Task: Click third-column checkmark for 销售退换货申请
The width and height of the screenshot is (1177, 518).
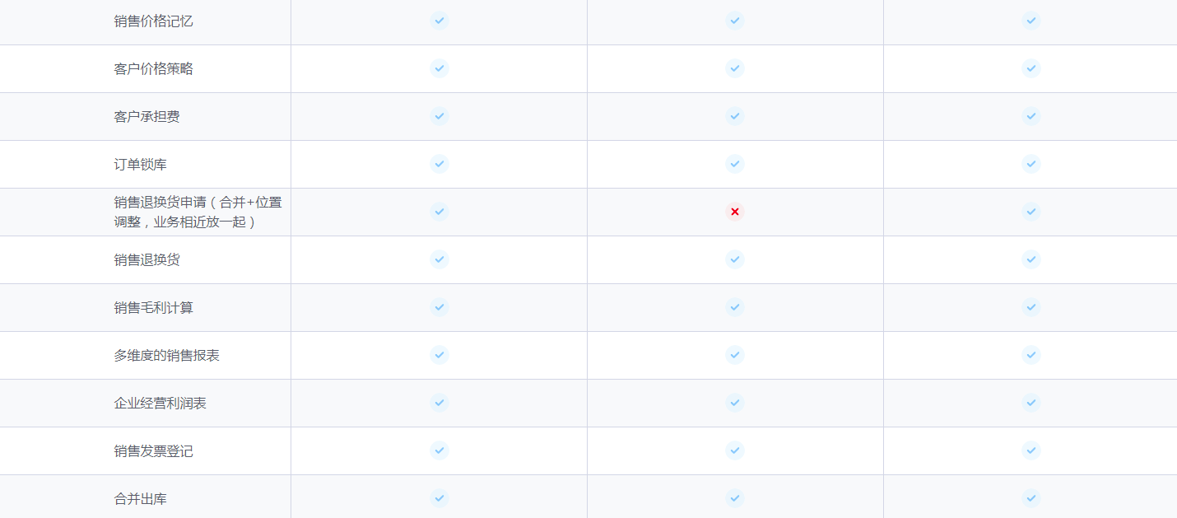Action: click(x=1031, y=212)
